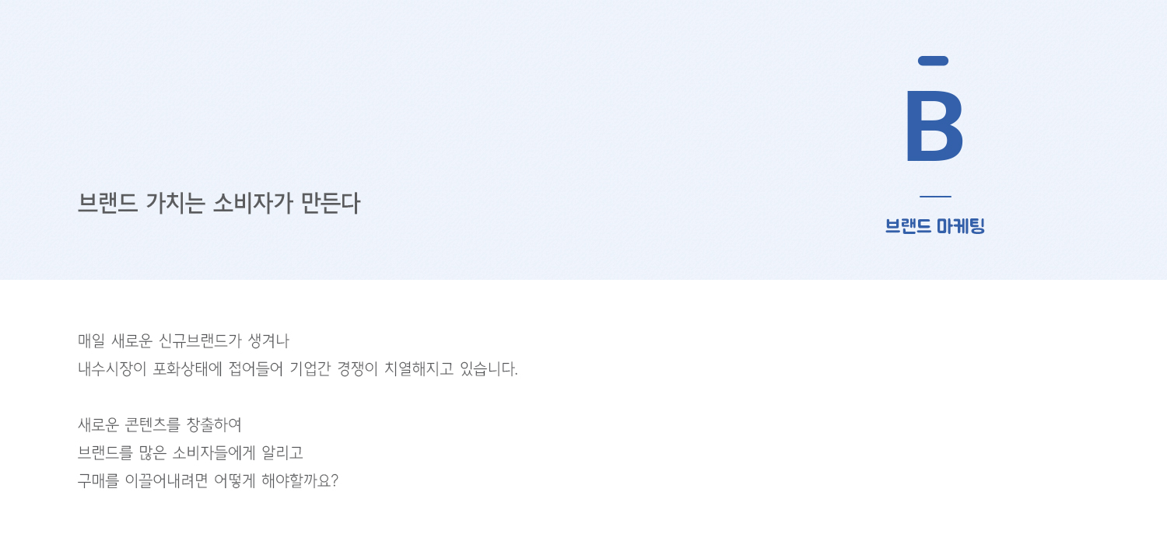
Task: Click the word 소비자가 in the heading
Action: point(253,204)
